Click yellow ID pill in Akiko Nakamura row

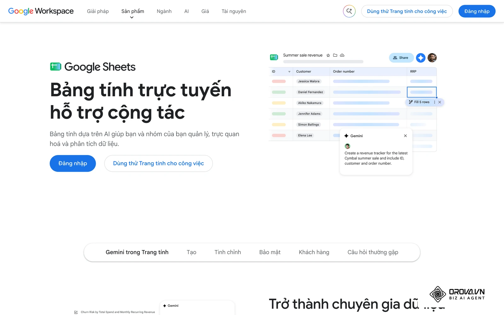[279, 103]
